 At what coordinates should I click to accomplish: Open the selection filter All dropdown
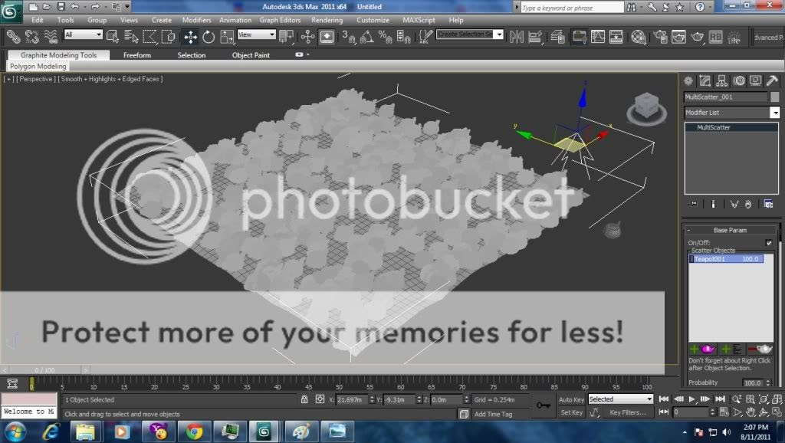pyautogui.click(x=83, y=34)
